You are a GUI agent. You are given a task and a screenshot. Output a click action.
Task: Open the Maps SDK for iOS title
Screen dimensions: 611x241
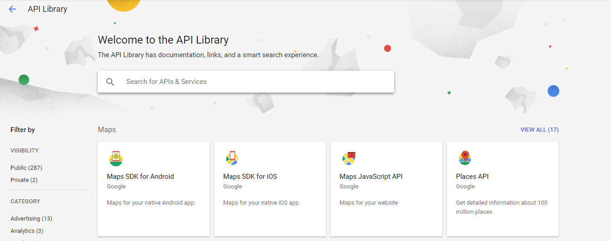point(250,177)
